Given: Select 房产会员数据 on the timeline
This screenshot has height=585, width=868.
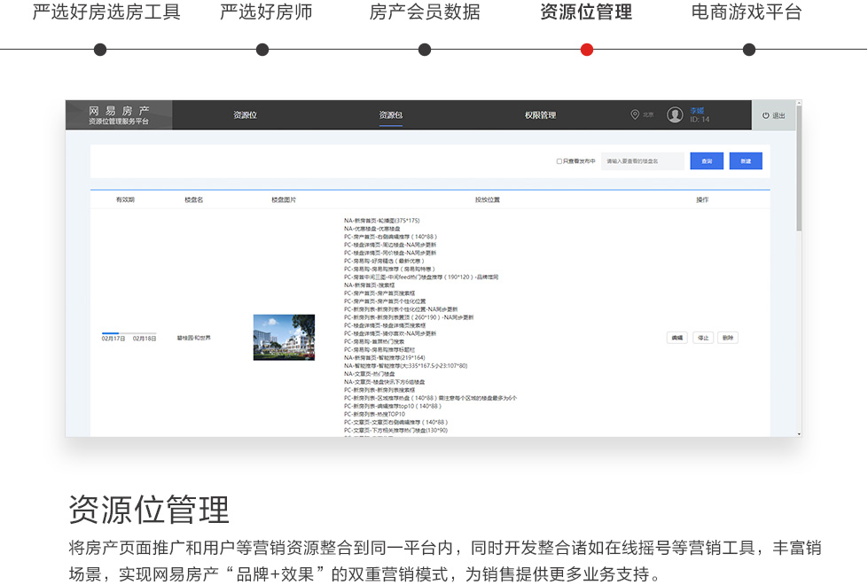Looking at the screenshot, I should point(425,12).
